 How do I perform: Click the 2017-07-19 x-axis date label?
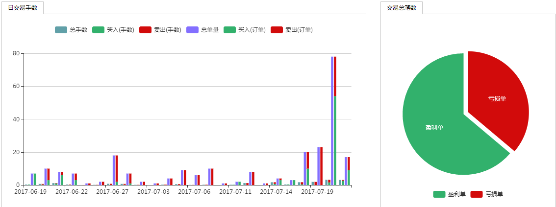coord(317,192)
